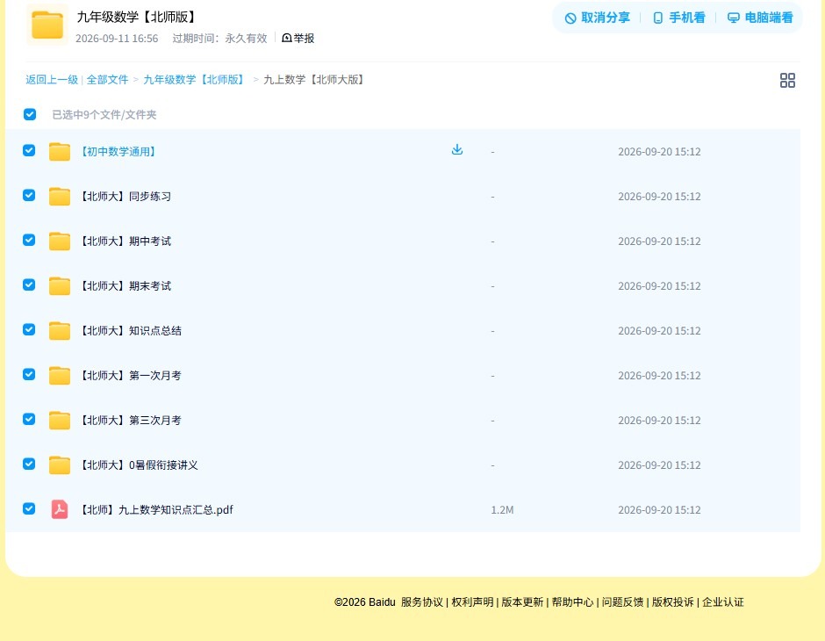Click 帮助中心 footer link

click(x=572, y=602)
